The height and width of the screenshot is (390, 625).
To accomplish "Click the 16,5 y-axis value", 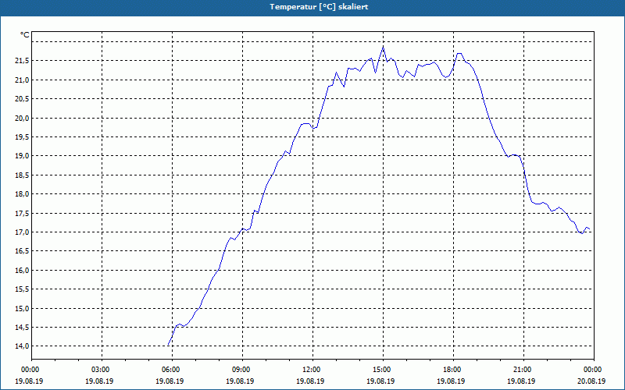I will pos(22,251).
